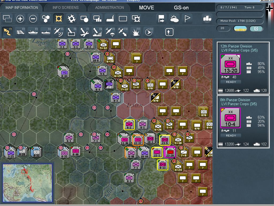Select F9 air transport parachute icon

pos(110,32)
